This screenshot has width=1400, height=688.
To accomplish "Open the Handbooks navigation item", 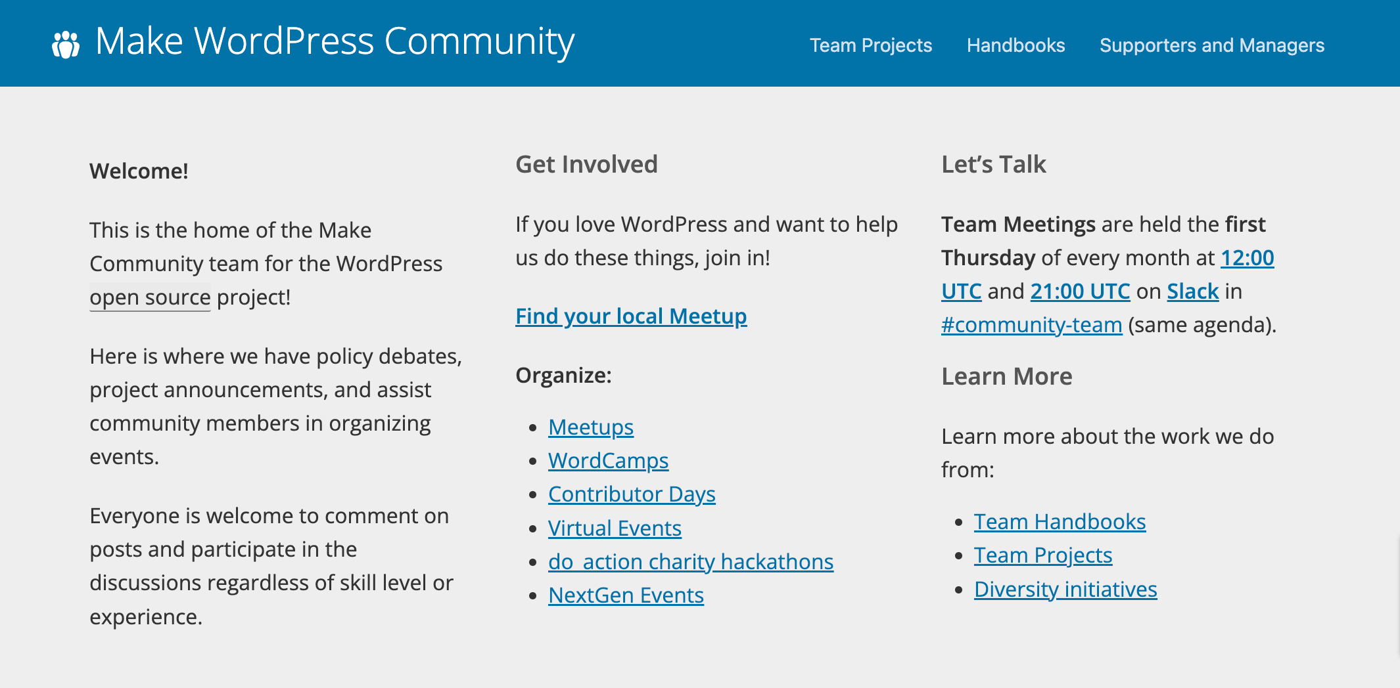I will (1015, 45).
